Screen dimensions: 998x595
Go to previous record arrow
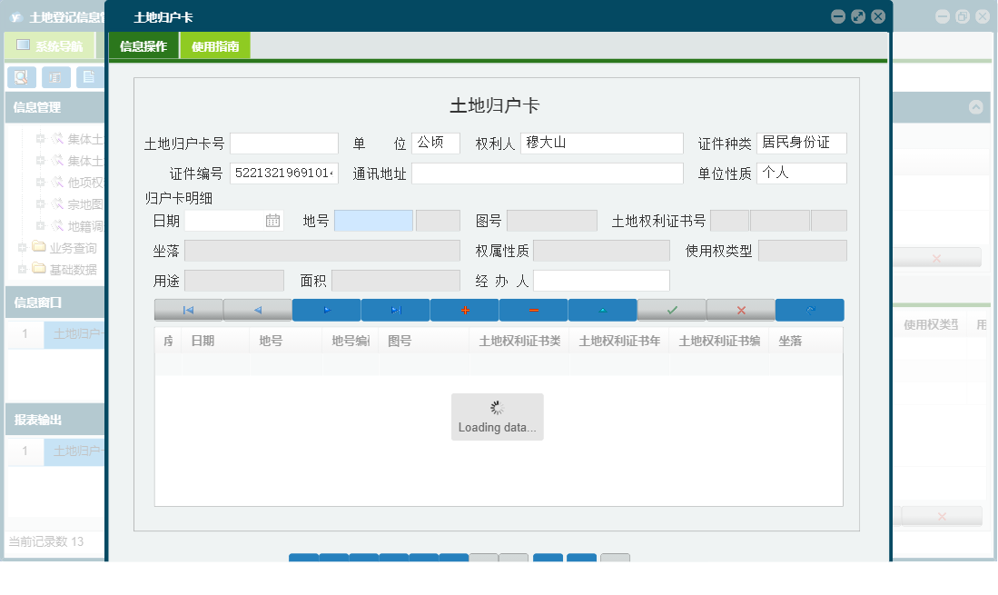(258, 310)
